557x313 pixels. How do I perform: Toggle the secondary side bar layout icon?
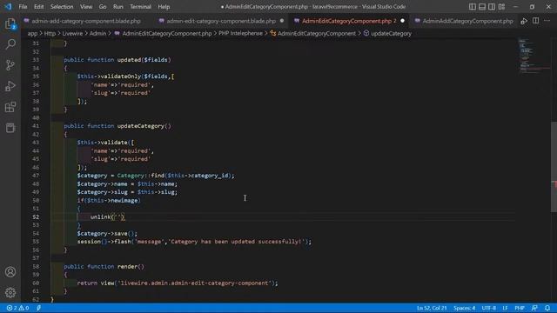click(x=492, y=7)
